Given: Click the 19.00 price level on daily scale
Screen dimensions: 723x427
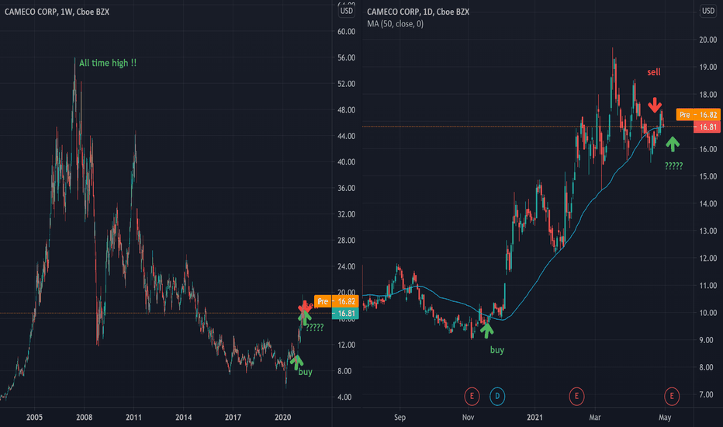Looking at the screenshot, I should (707, 67).
